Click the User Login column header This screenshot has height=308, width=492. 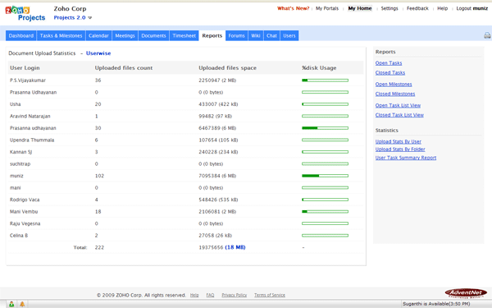pyautogui.click(x=25, y=68)
